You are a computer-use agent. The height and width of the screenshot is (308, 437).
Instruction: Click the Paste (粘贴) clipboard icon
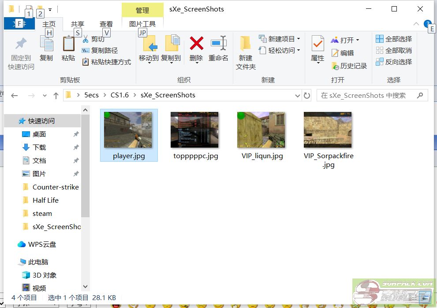(x=68, y=44)
